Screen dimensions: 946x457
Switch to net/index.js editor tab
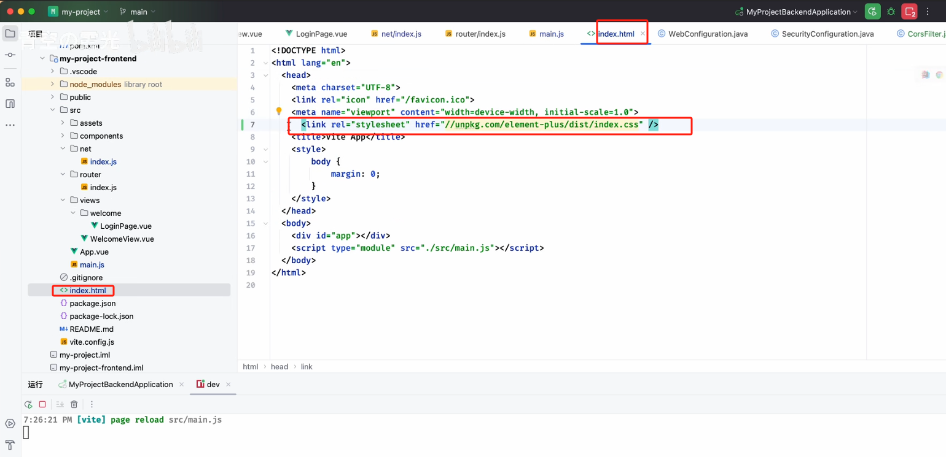(396, 34)
